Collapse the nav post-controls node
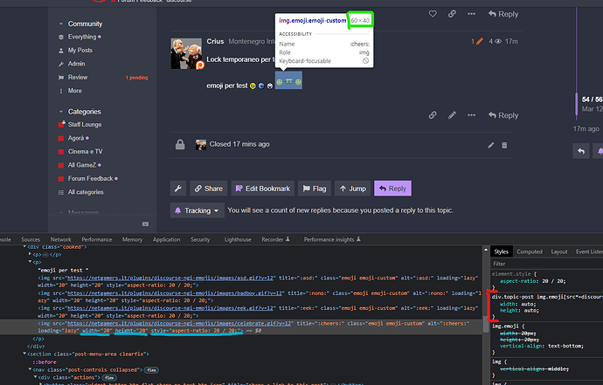The height and width of the screenshot is (385, 603). [30, 369]
